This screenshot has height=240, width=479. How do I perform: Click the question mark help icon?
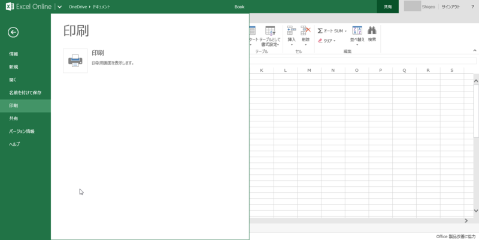(472, 7)
